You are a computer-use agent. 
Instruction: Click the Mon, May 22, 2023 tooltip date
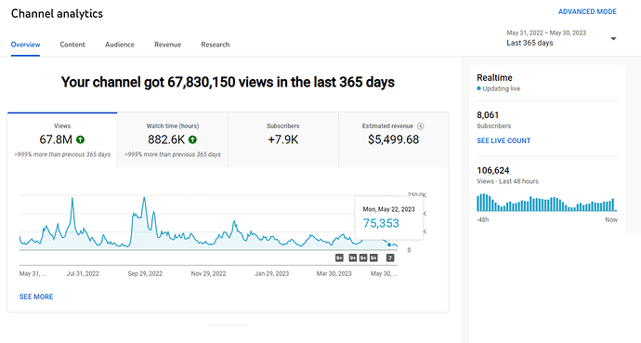click(x=388, y=209)
